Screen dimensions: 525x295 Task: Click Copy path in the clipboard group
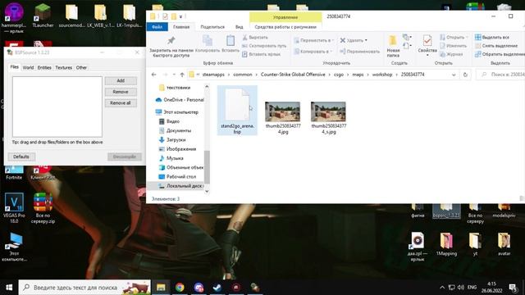[264, 46]
